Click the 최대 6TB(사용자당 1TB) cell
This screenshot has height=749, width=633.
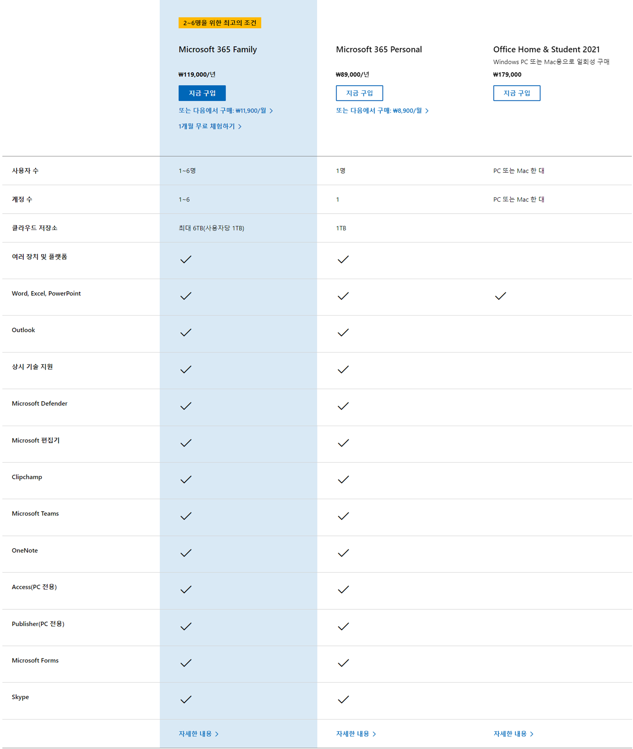pos(211,228)
